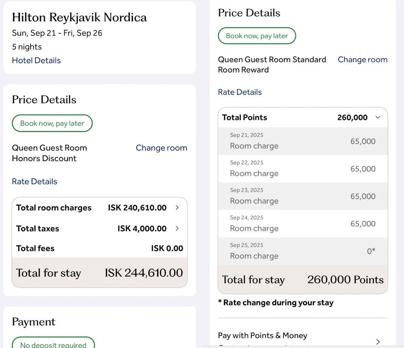Select the Sep 23, 2025 room charge row
This screenshot has width=404, height=348.
tap(303, 196)
